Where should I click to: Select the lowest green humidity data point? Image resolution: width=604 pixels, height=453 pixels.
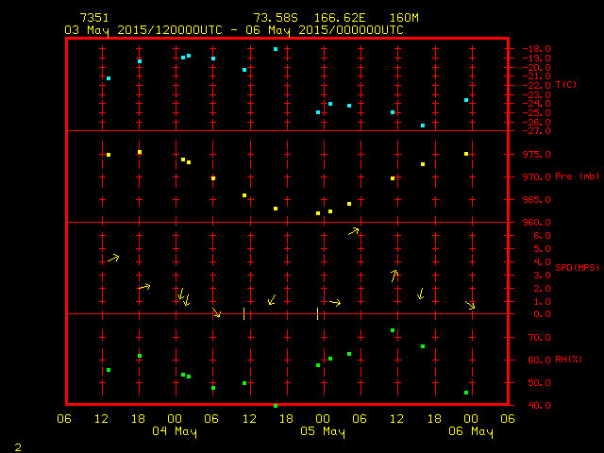(276, 405)
